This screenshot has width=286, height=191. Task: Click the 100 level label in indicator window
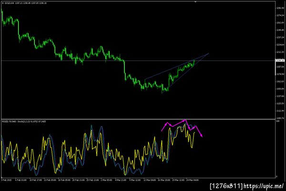tap(278, 121)
